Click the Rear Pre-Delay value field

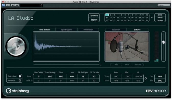click(39, 81)
